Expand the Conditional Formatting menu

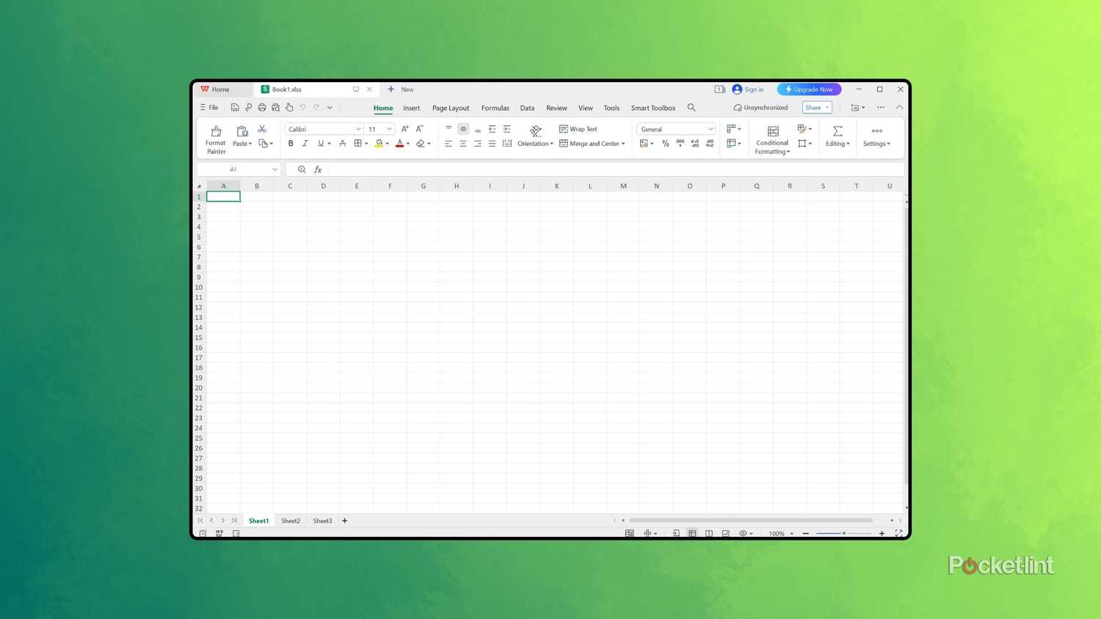[771, 139]
